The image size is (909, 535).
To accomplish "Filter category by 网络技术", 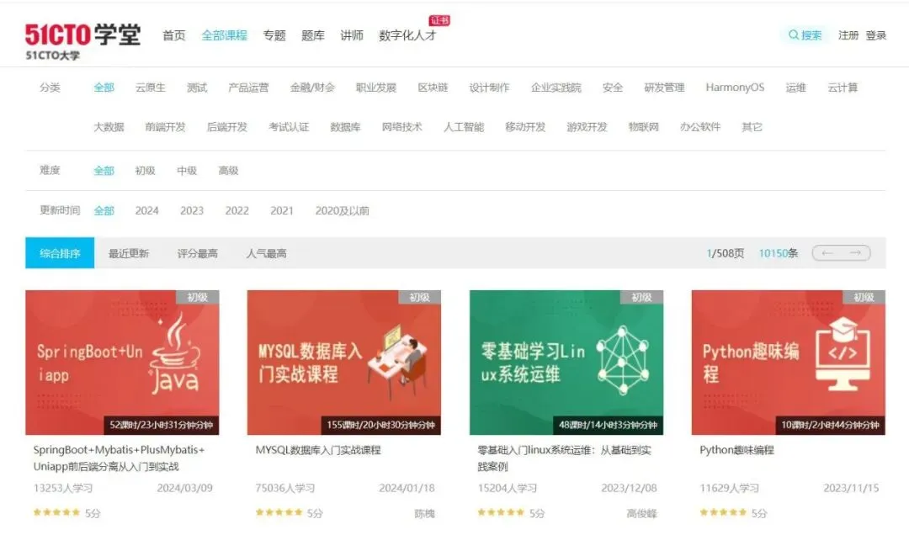I will click(x=401, y=127).
